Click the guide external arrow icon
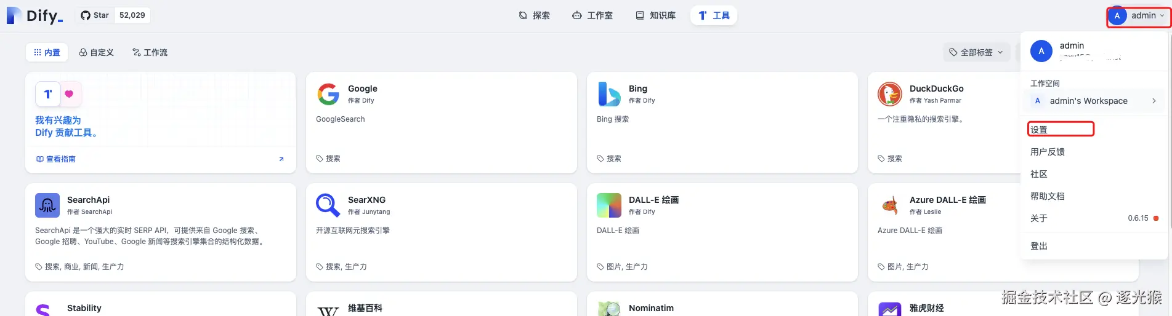Screen dimensions: 1172x316 point(281,159)
